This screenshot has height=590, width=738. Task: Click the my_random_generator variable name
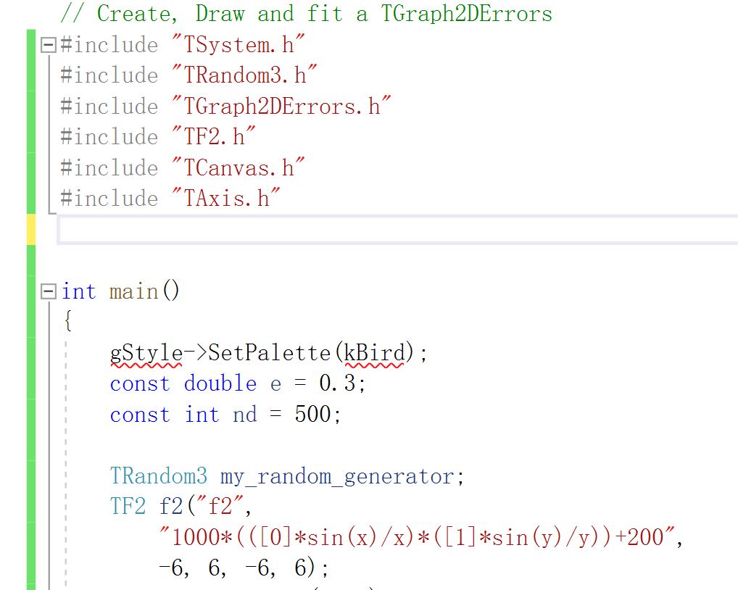(337, 476)
